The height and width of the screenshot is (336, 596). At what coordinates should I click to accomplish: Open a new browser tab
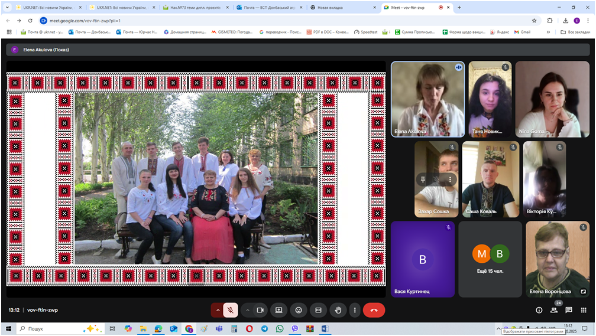459,7
